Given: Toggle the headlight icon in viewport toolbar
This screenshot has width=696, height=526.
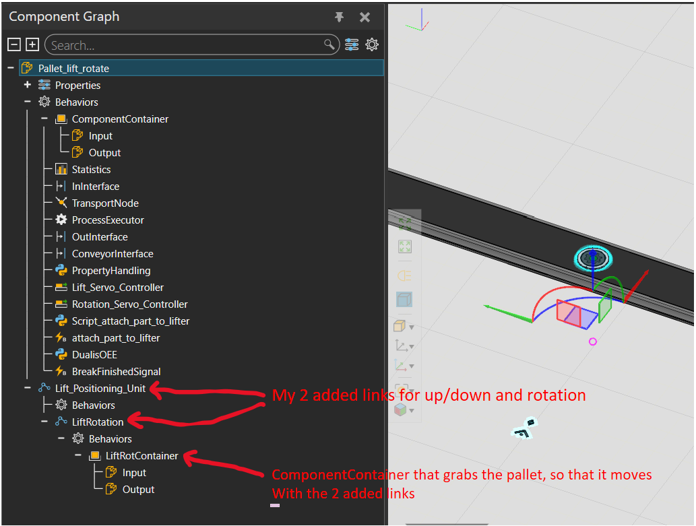Looking at the screenshot, I should pyautogui.click(x=405, y=275).
